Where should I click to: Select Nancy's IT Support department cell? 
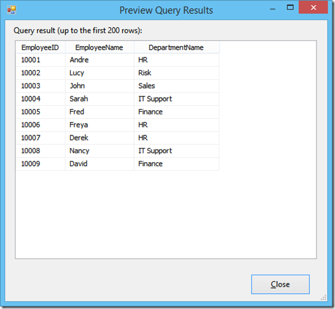177,151
